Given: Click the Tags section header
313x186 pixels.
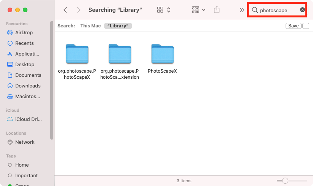Looking at the screenshot, I should [11, 156].
